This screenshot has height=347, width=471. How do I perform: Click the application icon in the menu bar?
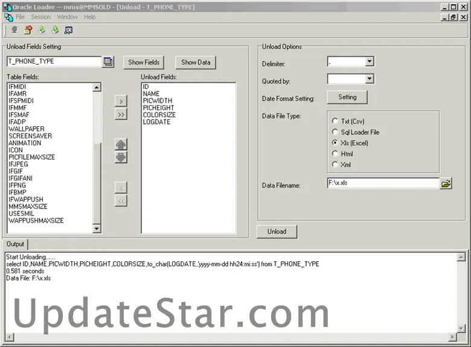coord(8,17)
